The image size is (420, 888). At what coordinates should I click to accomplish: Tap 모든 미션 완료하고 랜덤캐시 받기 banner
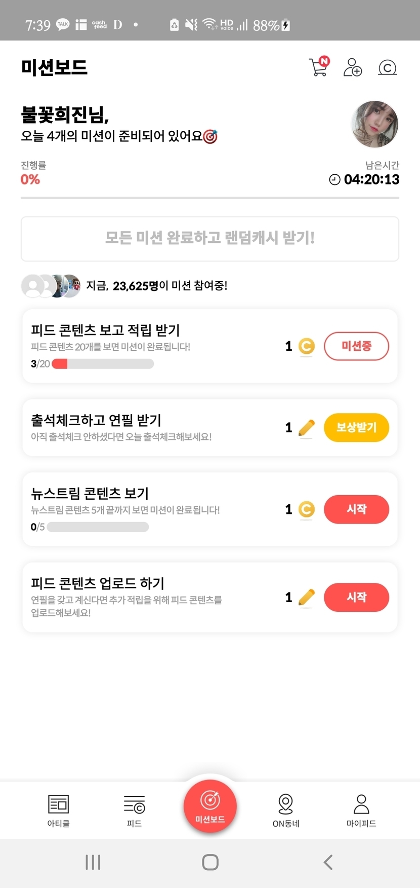coord(210,238)
